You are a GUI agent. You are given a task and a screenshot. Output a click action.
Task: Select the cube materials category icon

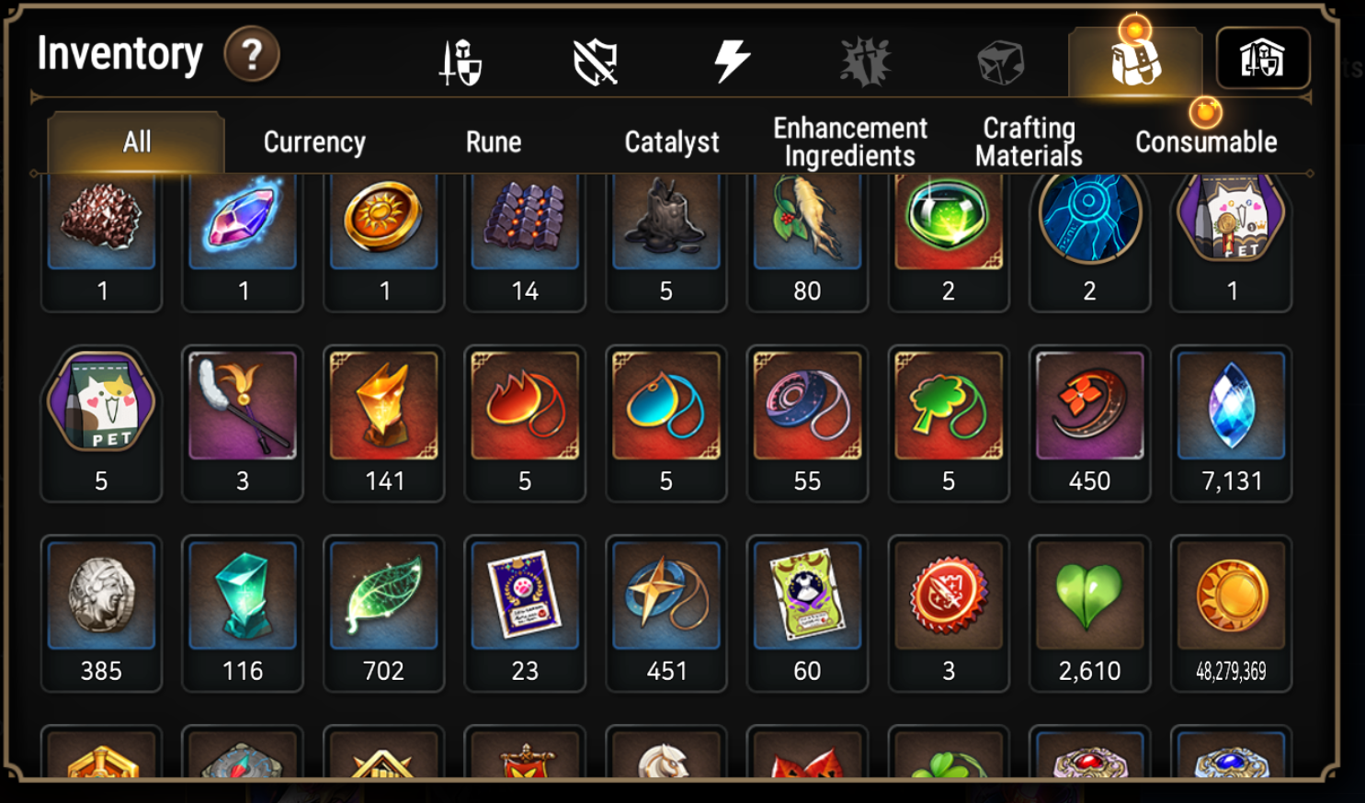[1000, 63]
